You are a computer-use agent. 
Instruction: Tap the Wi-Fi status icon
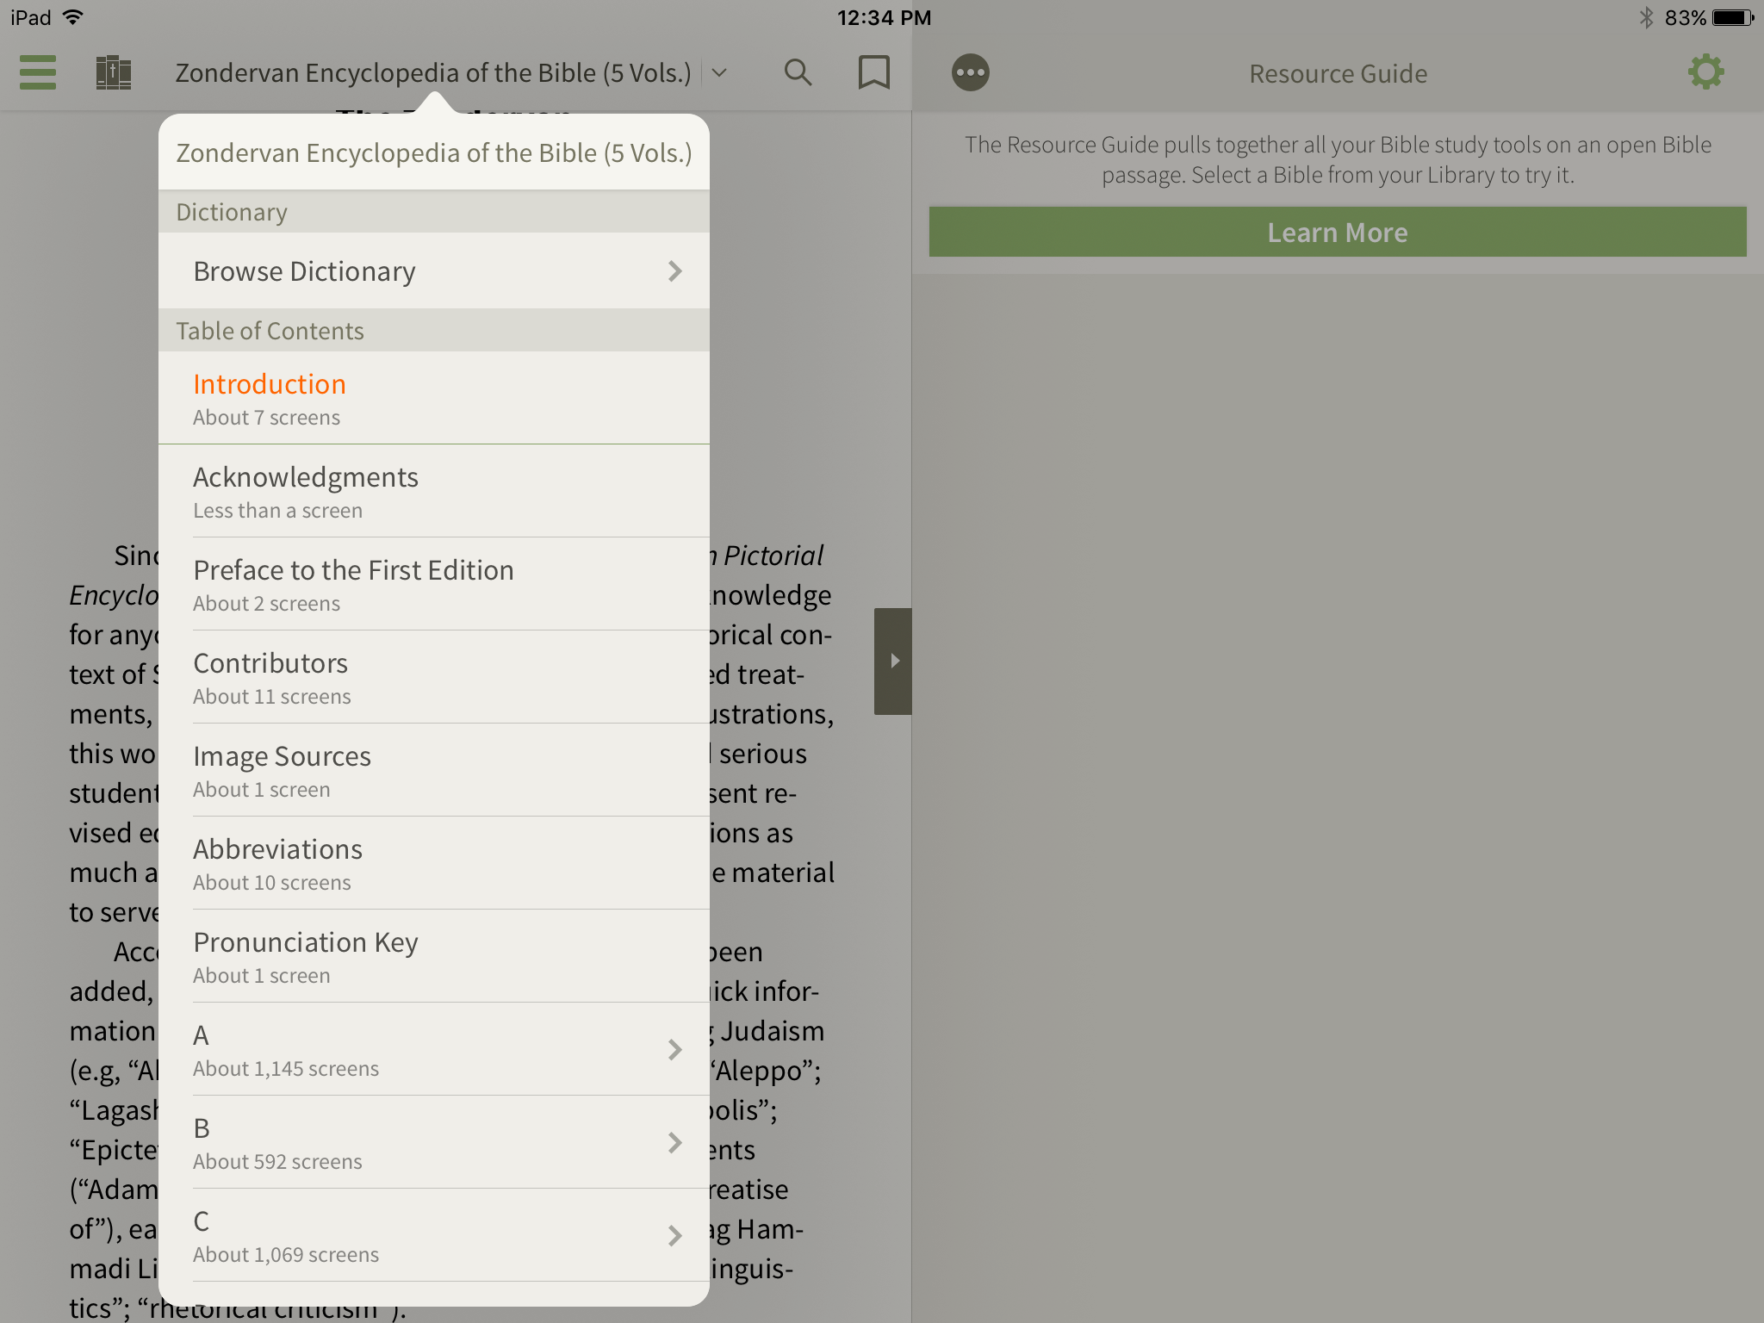tap(74, 16)
